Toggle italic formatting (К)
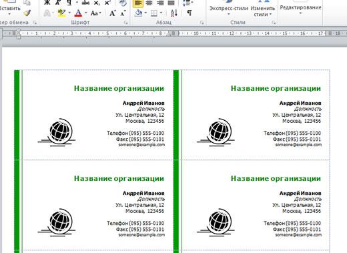 click(58, 2)
